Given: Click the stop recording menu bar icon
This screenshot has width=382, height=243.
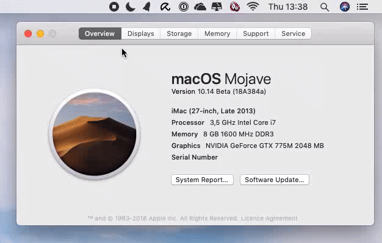Looking at the screenshot, I should click(x=114, y=7).
